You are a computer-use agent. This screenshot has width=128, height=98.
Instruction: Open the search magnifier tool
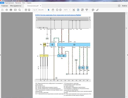[19, 10]
